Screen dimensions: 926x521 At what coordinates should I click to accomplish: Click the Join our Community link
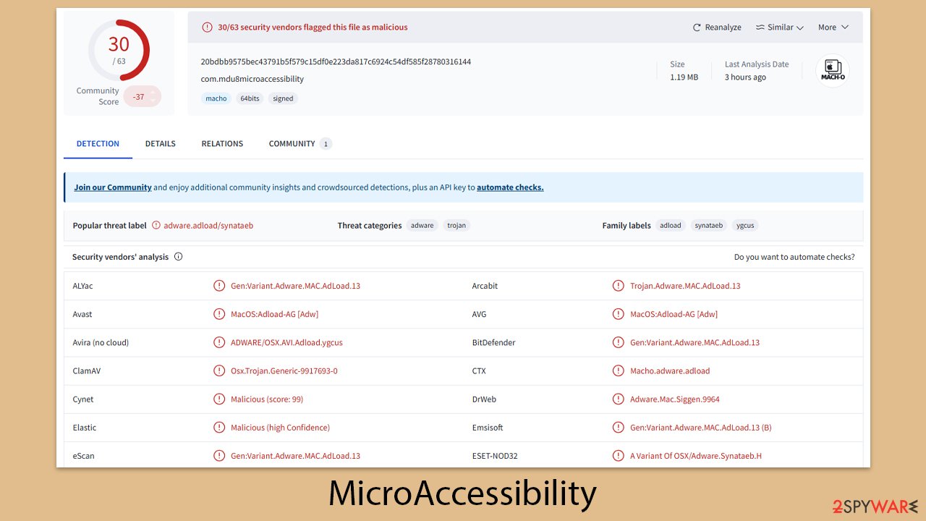[112, 187]
